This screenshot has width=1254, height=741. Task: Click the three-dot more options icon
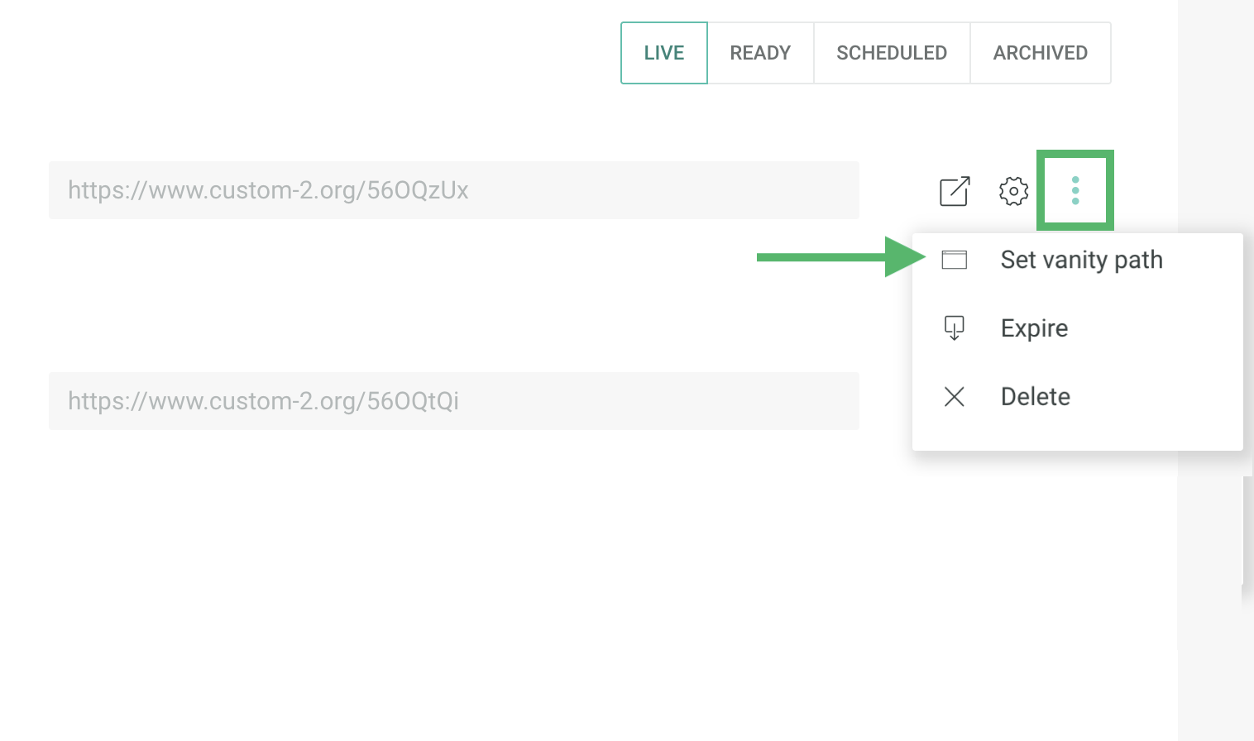pyautogui.click(x=1075, y=190)
